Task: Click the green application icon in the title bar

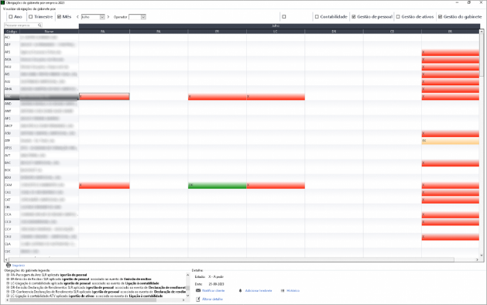Action: (3, 2)
